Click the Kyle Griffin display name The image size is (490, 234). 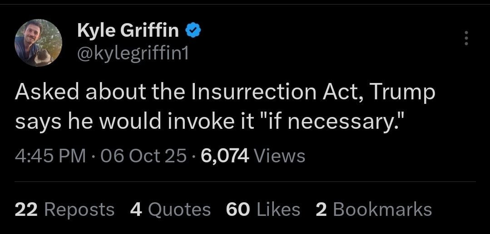128,31
